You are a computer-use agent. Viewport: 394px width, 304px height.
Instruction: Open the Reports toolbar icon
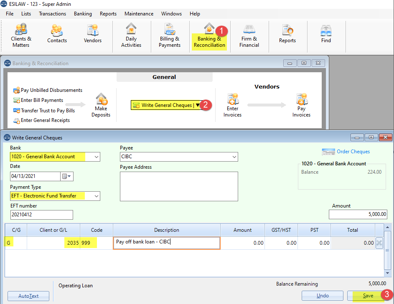tap(287, 34)
